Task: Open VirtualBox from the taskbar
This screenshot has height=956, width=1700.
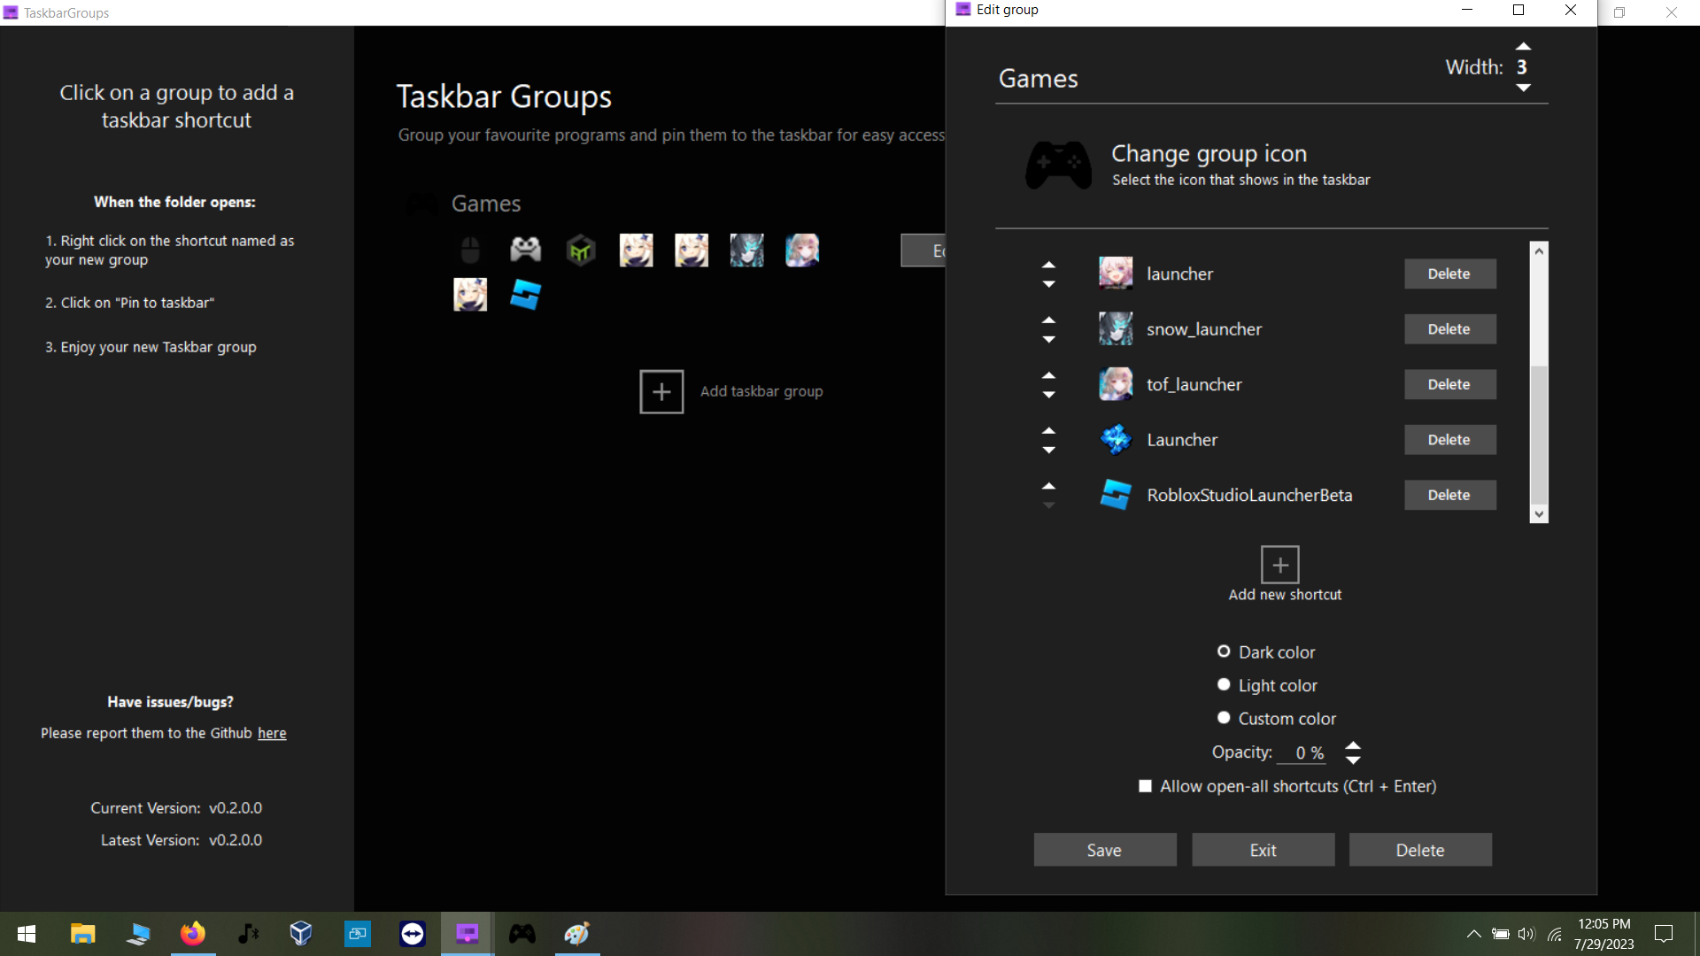Action: point(302,933)
